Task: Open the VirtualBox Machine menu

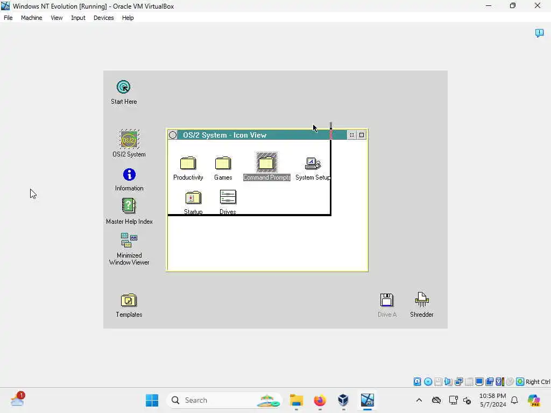Action: click(32, 18)
